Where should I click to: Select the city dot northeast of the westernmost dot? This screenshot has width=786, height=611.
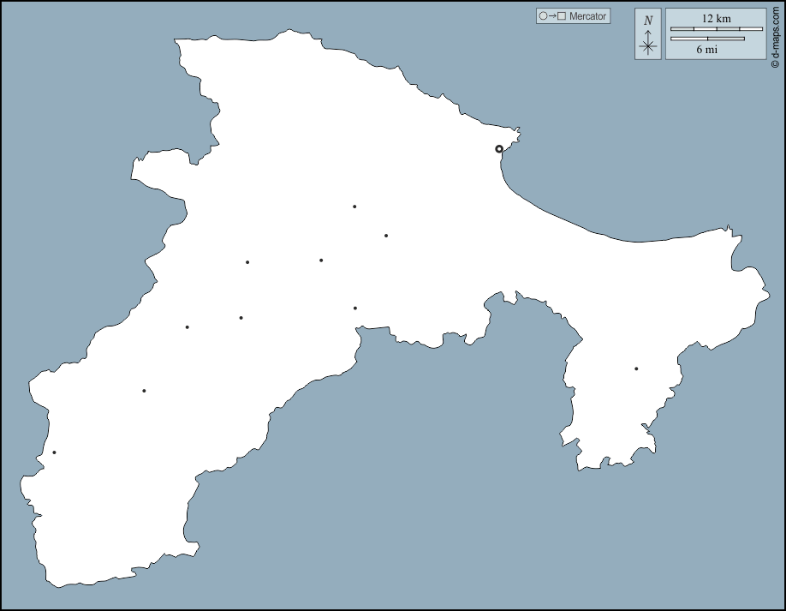pyautogui.click(x=144, y=391)
